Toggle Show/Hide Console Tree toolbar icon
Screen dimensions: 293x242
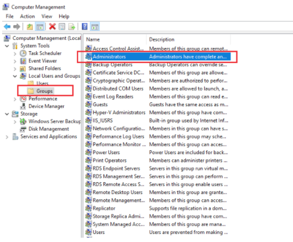[40, 27]
